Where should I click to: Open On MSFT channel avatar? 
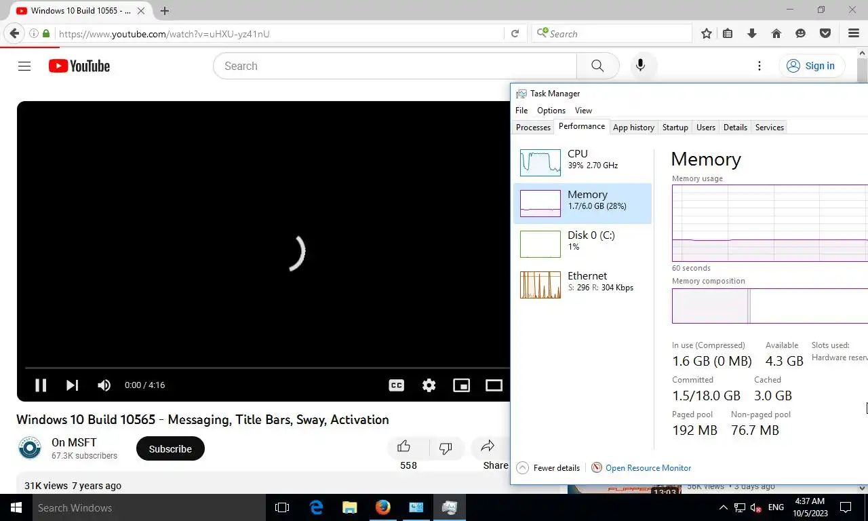click(x=30, y=448)
